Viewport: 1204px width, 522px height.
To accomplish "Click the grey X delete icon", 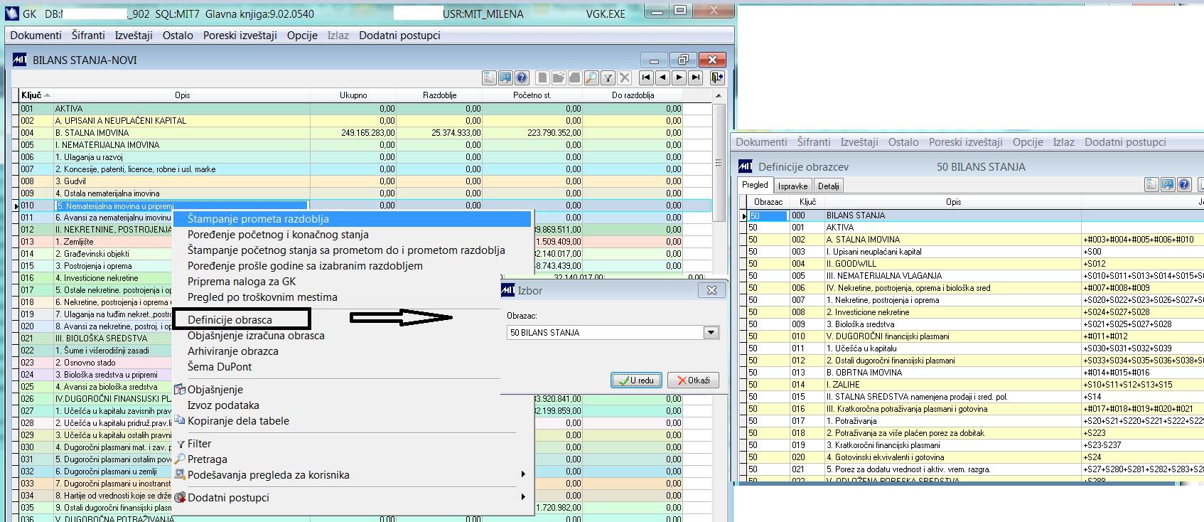I will [625, 78].
